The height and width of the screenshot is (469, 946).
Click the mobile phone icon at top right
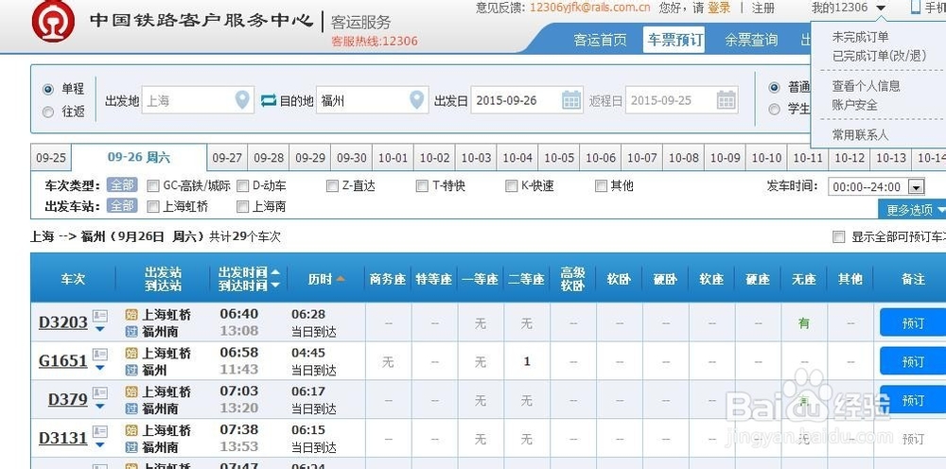point(916,8)
